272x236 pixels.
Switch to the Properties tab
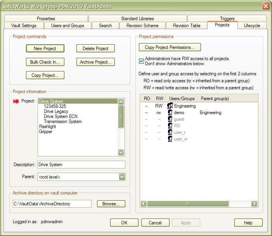click(46, 18)
